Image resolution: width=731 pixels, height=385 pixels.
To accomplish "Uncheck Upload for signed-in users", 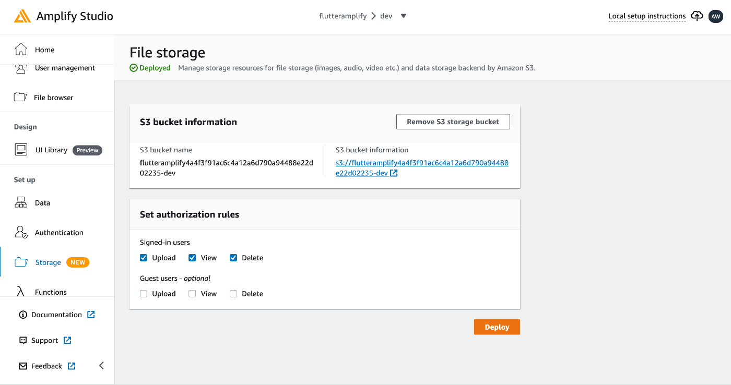I will point(144,258).
